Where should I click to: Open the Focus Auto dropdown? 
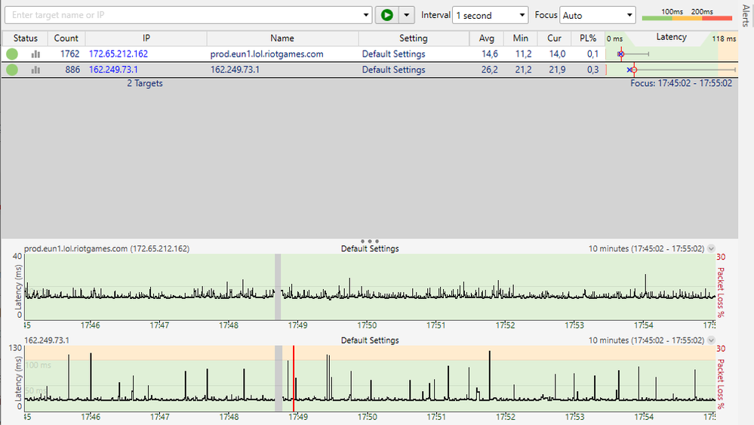tap(597, 15)
